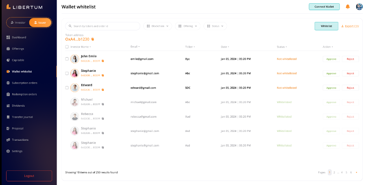This screenshot has width=368, height=185.
Task: Click the ticker and order search field
Action: point(104,26)
